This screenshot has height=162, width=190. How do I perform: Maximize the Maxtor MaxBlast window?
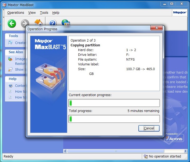(x=172, y=4)
